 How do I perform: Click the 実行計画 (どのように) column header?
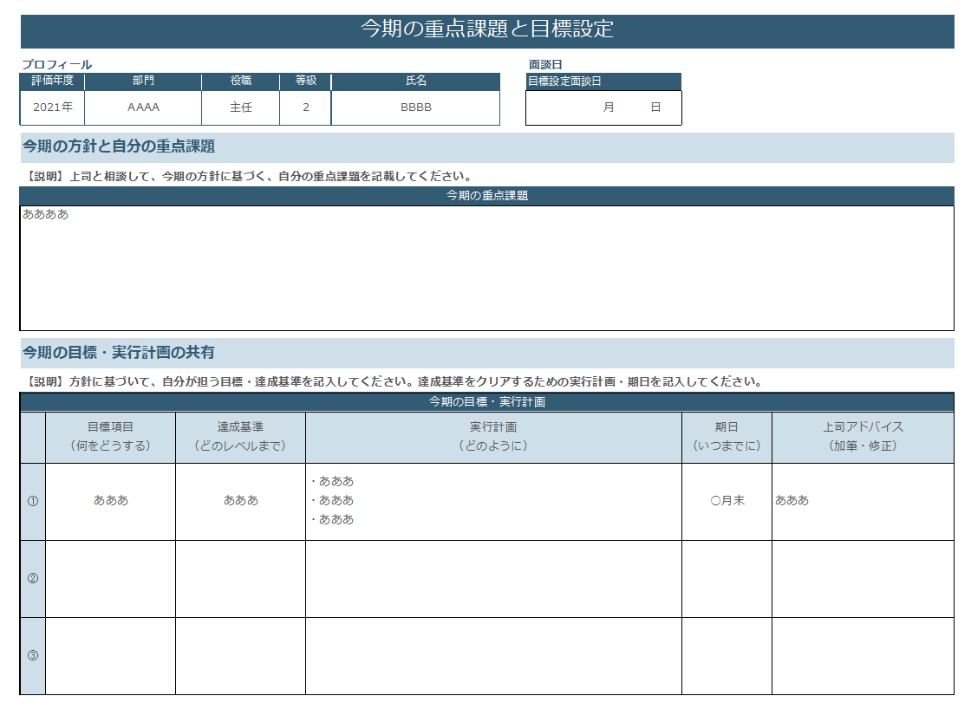(493, 437)
